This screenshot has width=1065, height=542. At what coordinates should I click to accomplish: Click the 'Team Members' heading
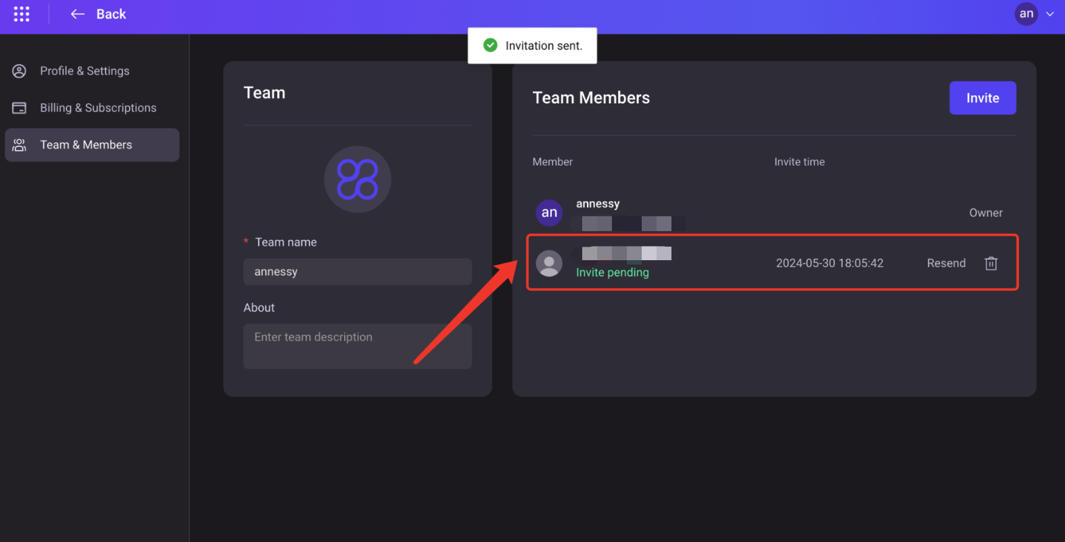click(x=591, y=98)
